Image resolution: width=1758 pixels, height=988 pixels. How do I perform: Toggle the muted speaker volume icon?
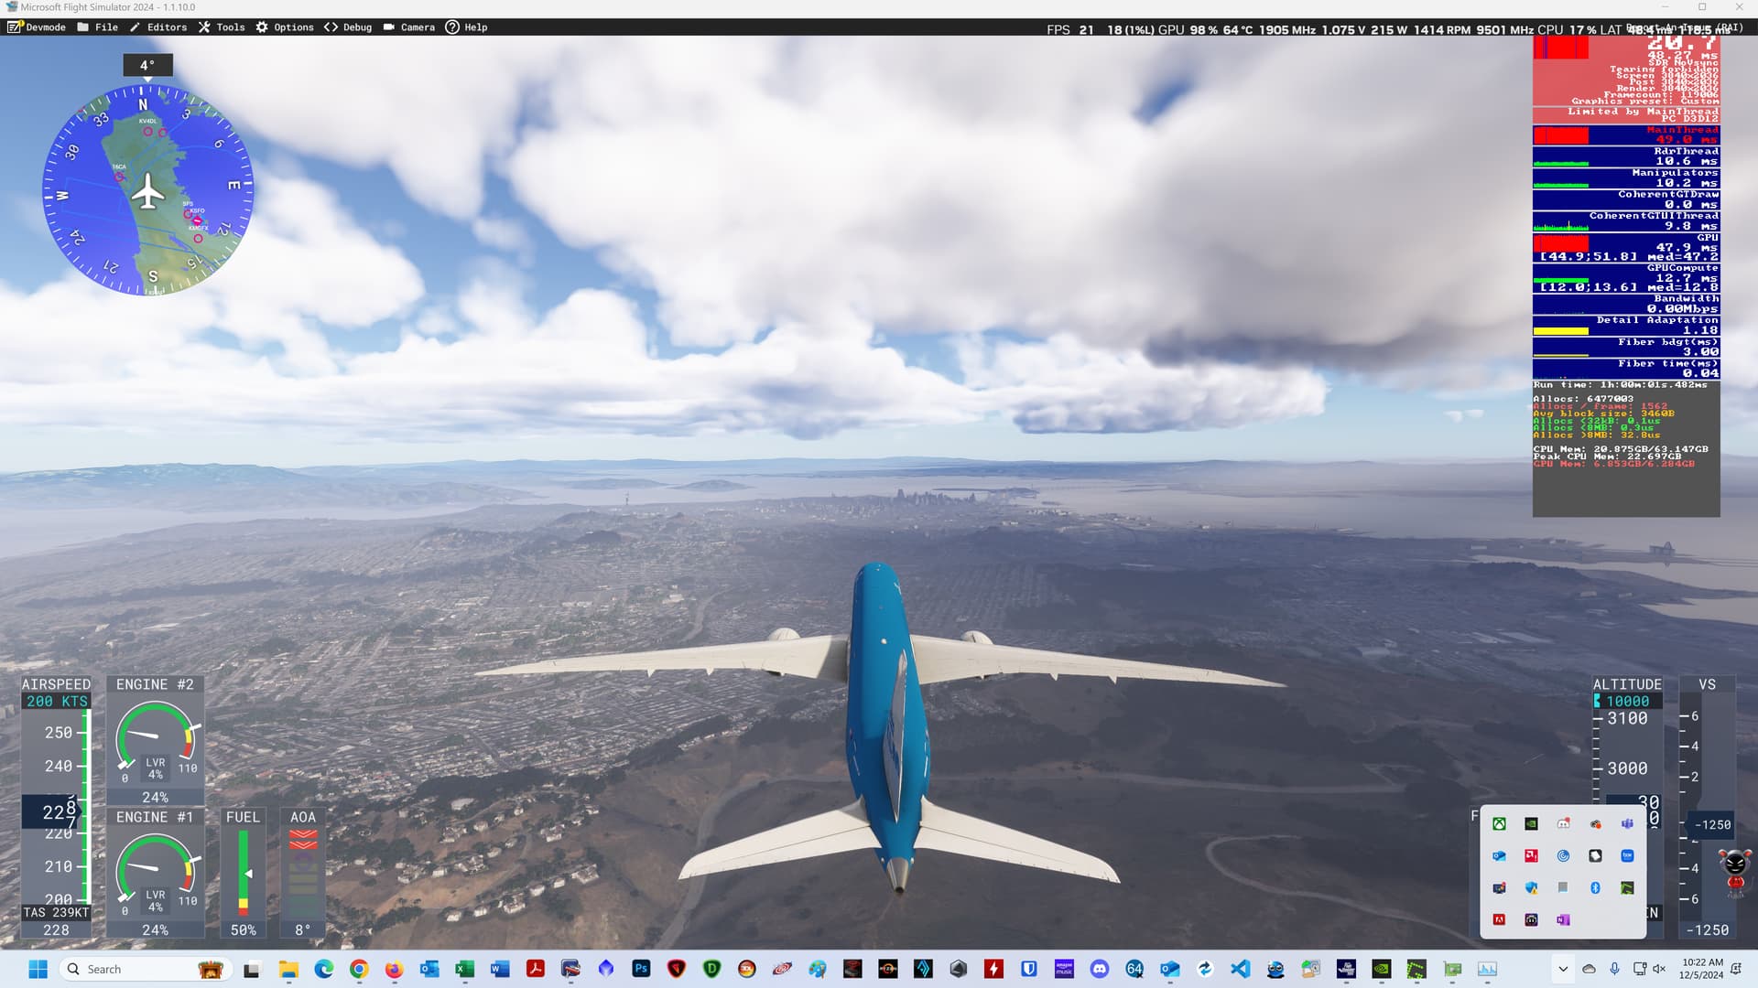pos(1659,969)
